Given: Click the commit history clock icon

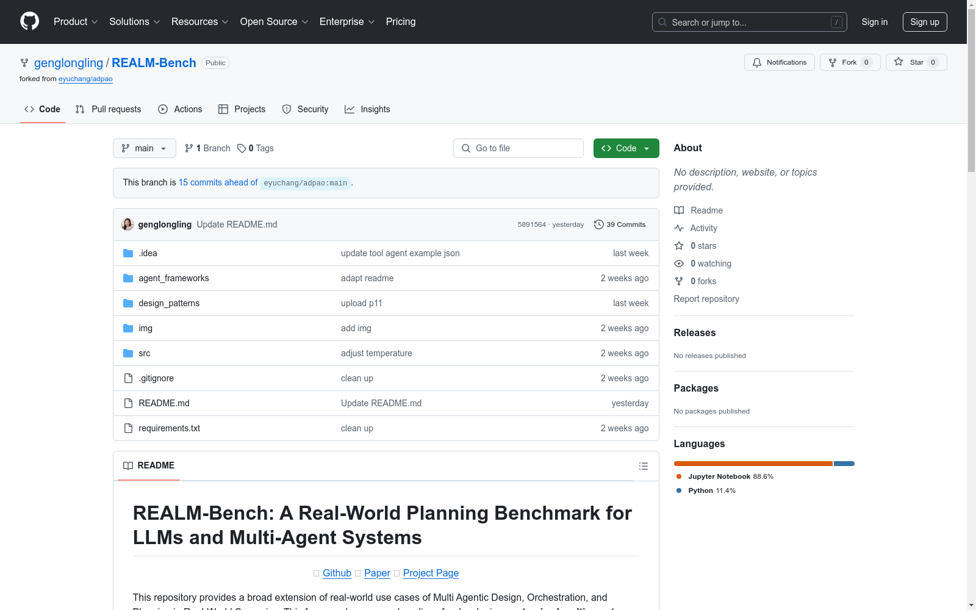Looking at the screenshot, I should tap(599, 224).
